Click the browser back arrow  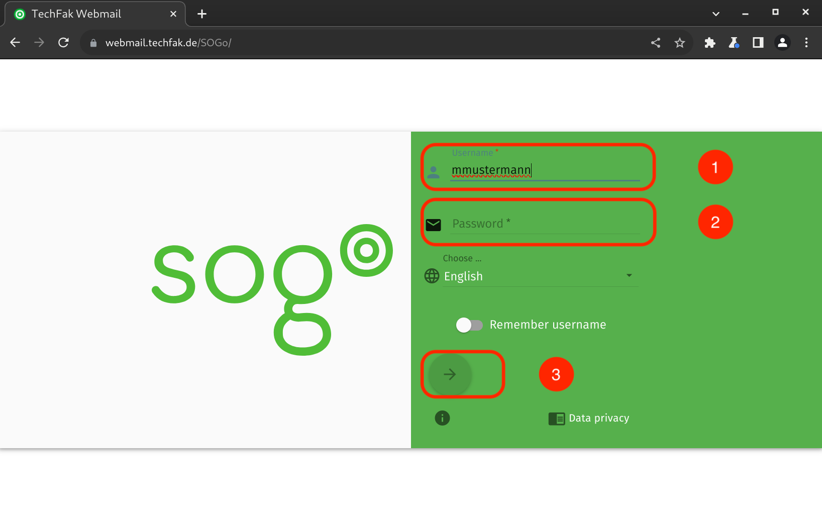point(15,43)
